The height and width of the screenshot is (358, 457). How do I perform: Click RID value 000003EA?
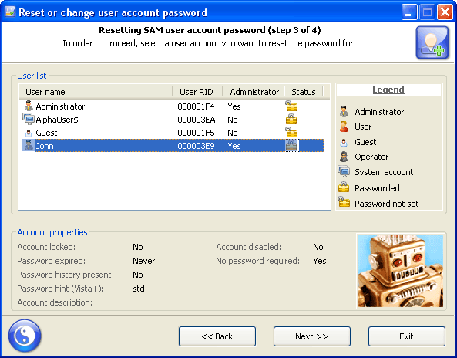pyautogui.click(x=197, y=120)
